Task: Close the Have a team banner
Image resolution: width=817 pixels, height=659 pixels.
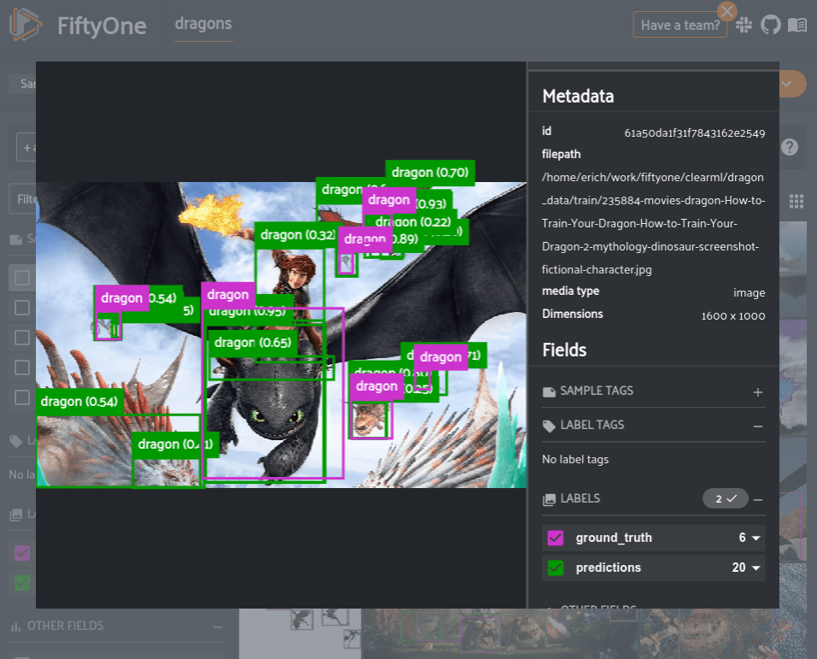Action: pyautogui.click(x=727, y=10)
